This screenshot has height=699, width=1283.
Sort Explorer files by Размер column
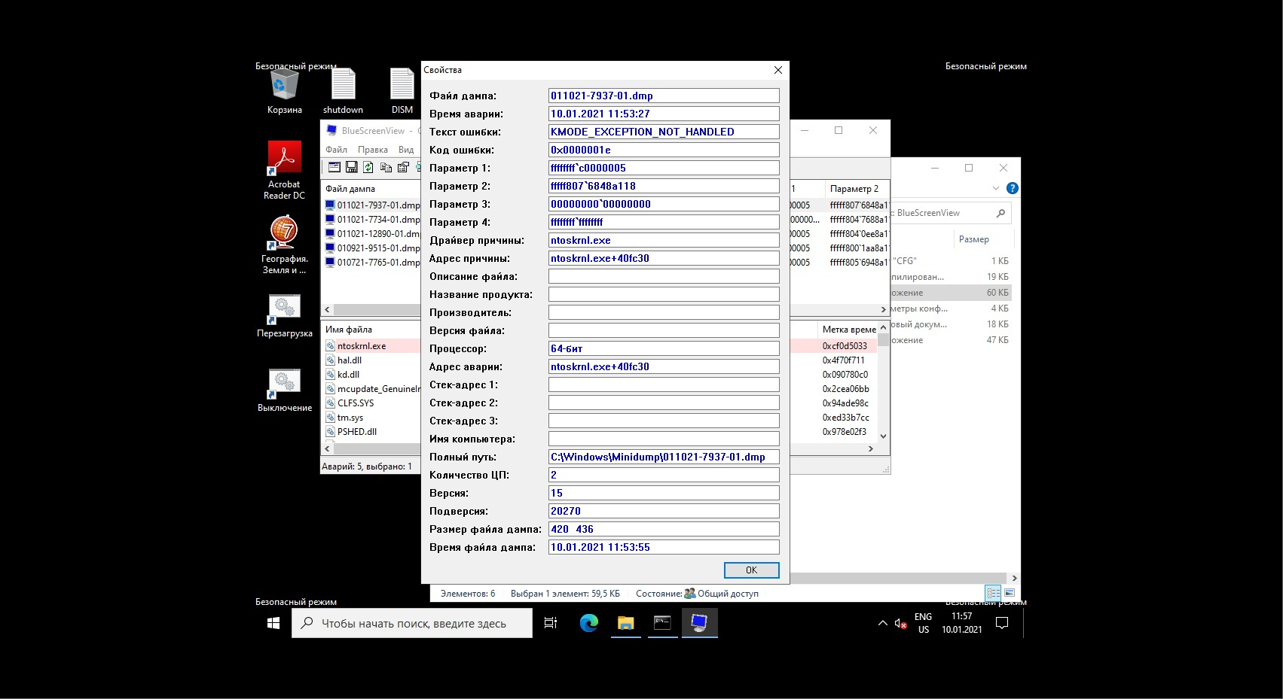[x=974, y=239]
